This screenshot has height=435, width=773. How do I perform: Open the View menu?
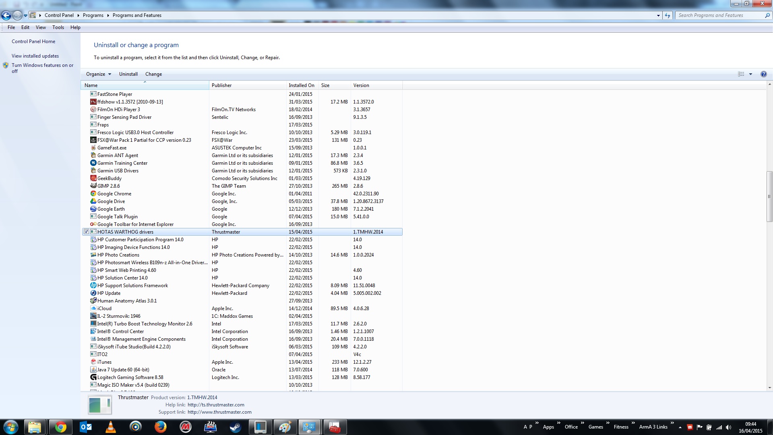(41, 27)
